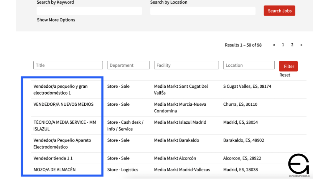This screenshot has height=180, width=313.
Task: Click the Facility filter field
Action: (x=186, y=65)
